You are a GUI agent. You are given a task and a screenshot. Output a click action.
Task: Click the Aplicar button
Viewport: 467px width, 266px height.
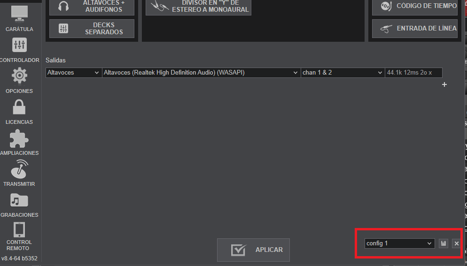coord(253,250)
